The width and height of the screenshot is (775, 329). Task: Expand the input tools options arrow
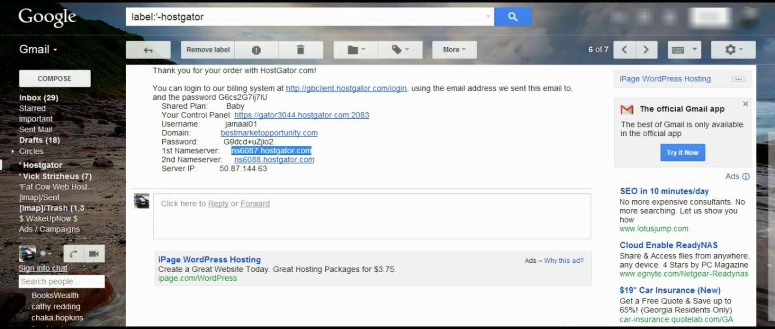tap(694, 50)
